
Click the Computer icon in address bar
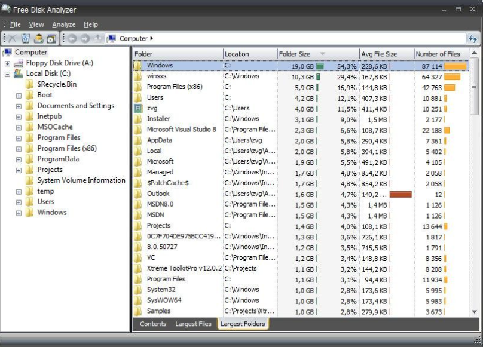(x=111, y=39)
